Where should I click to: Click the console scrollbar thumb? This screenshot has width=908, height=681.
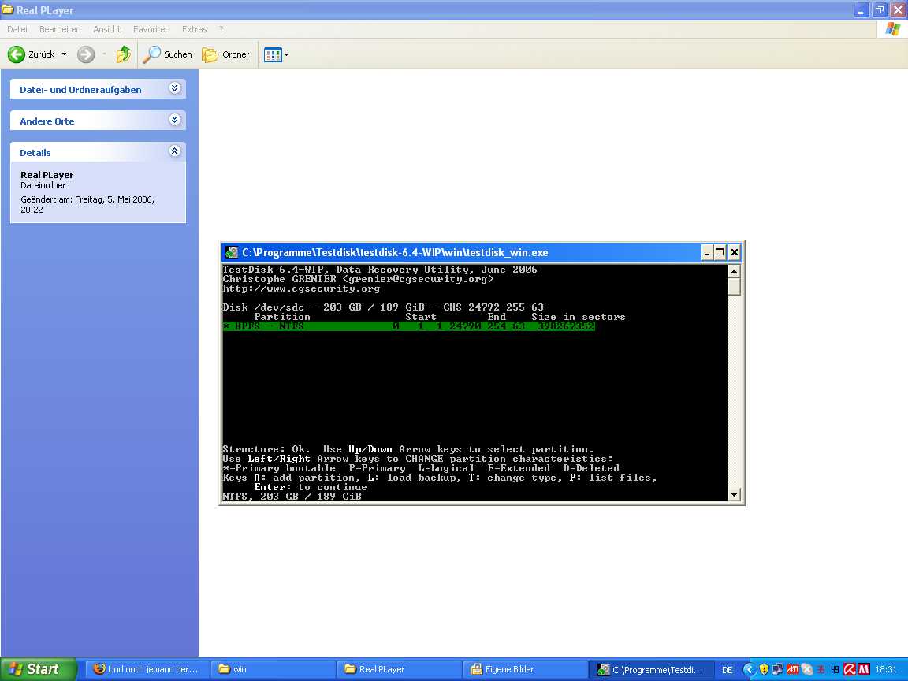tap(735, 287)
